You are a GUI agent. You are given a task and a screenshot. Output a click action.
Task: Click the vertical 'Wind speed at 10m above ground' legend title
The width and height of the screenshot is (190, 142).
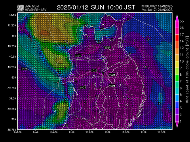187,69
